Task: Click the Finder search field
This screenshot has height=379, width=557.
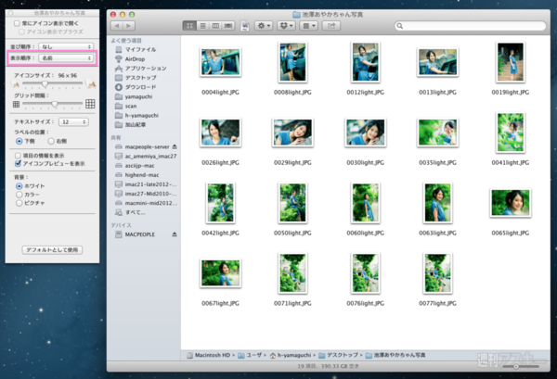Action: (x=471, y=26)
